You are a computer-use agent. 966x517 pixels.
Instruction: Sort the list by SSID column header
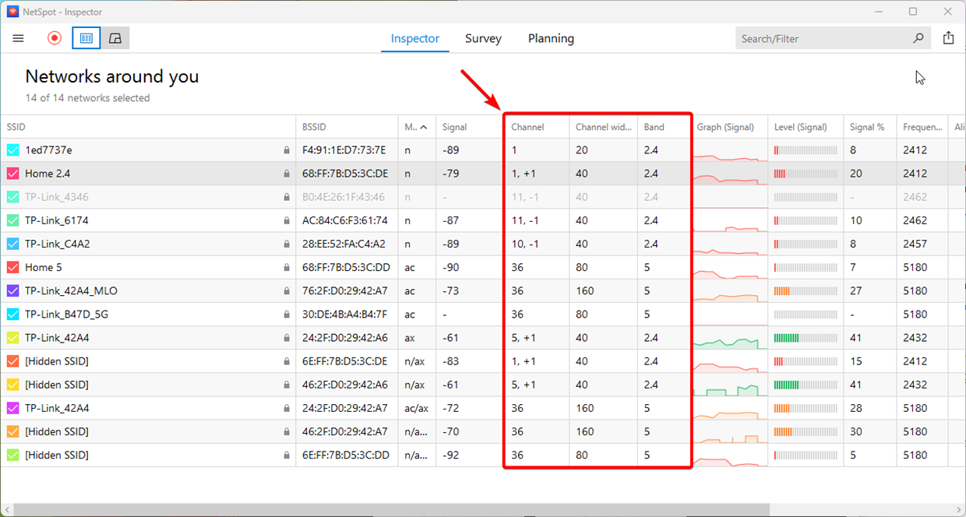17,127
